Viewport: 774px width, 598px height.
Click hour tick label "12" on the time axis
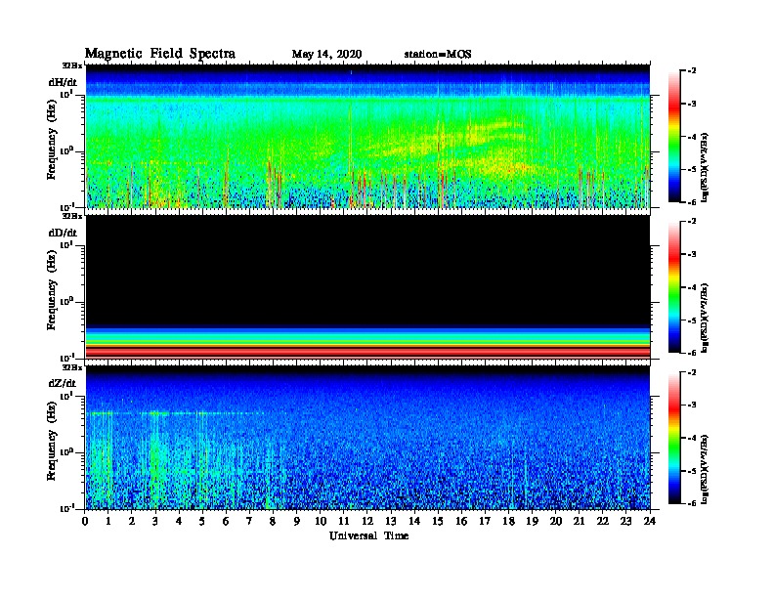click(x=367, y=522)
